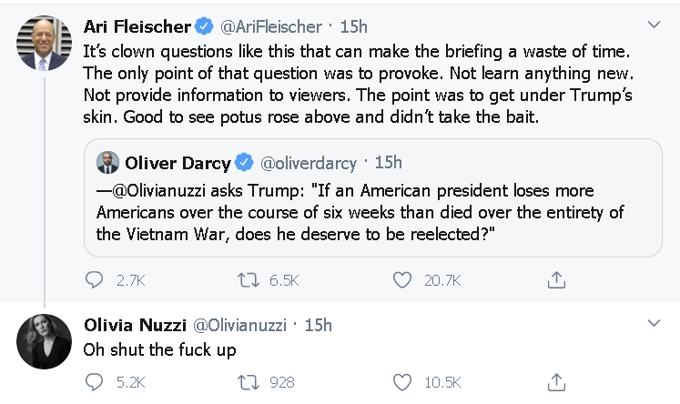Retweet Olivia Nuzzi's tweet
Viewport: 680px width, 404px height.
point(249,382)
